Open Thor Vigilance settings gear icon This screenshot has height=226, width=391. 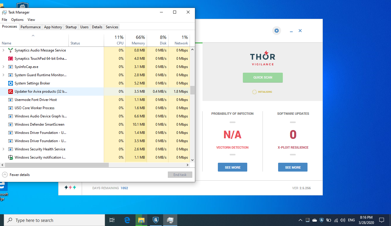click(276, 31)
